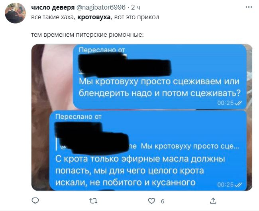The width and height of the screenshot is (259, 211).
Task: Click the message about блендерить надо
Action: (159, 88)
